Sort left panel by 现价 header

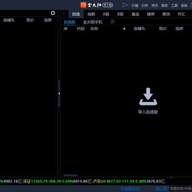pos(30,20)
